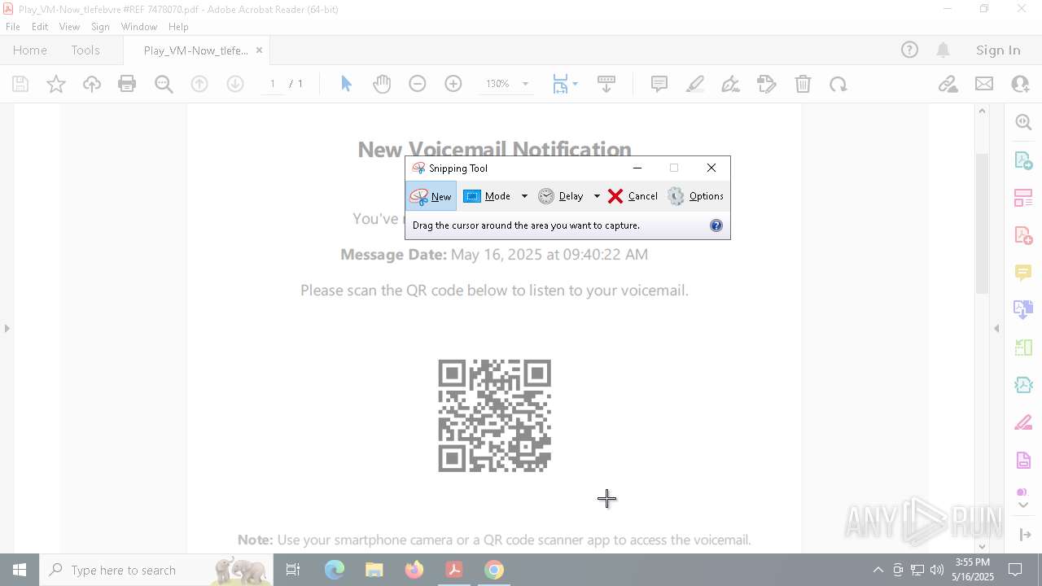
Task: Open the search tools magnifier in right pane
Action: pyautogui.click(x=1023, y=122)
